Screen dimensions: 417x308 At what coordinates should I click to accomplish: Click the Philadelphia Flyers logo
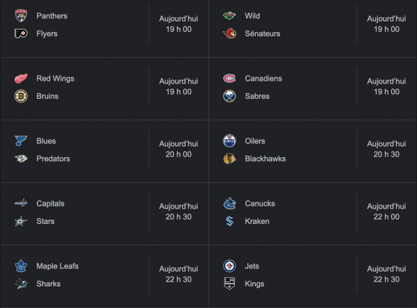[20, 33]
